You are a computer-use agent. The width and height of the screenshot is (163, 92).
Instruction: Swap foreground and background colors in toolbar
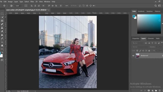2,53
